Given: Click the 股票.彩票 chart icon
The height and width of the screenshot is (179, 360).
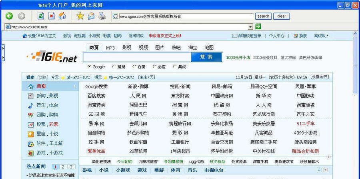Looking at the screenshot, I should tap(30, 125).
